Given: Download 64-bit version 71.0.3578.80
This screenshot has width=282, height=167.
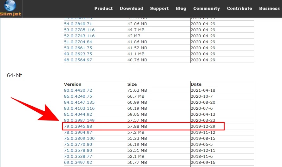Looking at the screenshot, I should coord(78,150).
